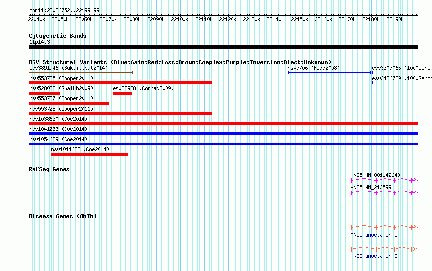Click the chr11:22036752..22199199 coordinates text
Viewport: 432px width, 271px height.
pyautogui.click(x=64, y=10)
